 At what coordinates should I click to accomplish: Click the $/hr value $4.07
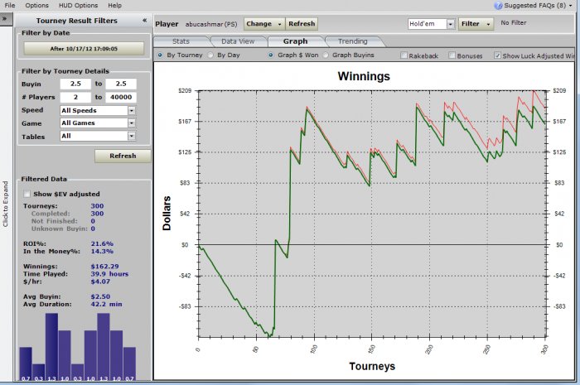tap(100, 282)
